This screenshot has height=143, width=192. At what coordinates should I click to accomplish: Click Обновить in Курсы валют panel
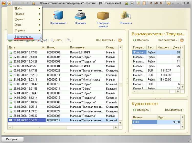tap(141, 110)
